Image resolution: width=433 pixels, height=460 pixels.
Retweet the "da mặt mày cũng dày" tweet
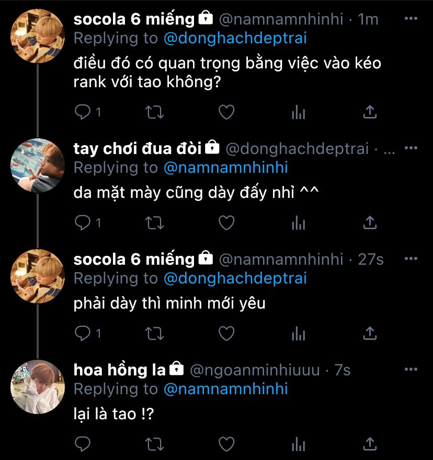[x=154, y=222]
